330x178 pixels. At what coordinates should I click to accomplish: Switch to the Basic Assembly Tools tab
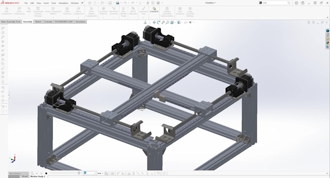tap(11, 22)
